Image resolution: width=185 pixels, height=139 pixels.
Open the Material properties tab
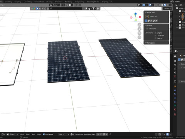[175, 110]
